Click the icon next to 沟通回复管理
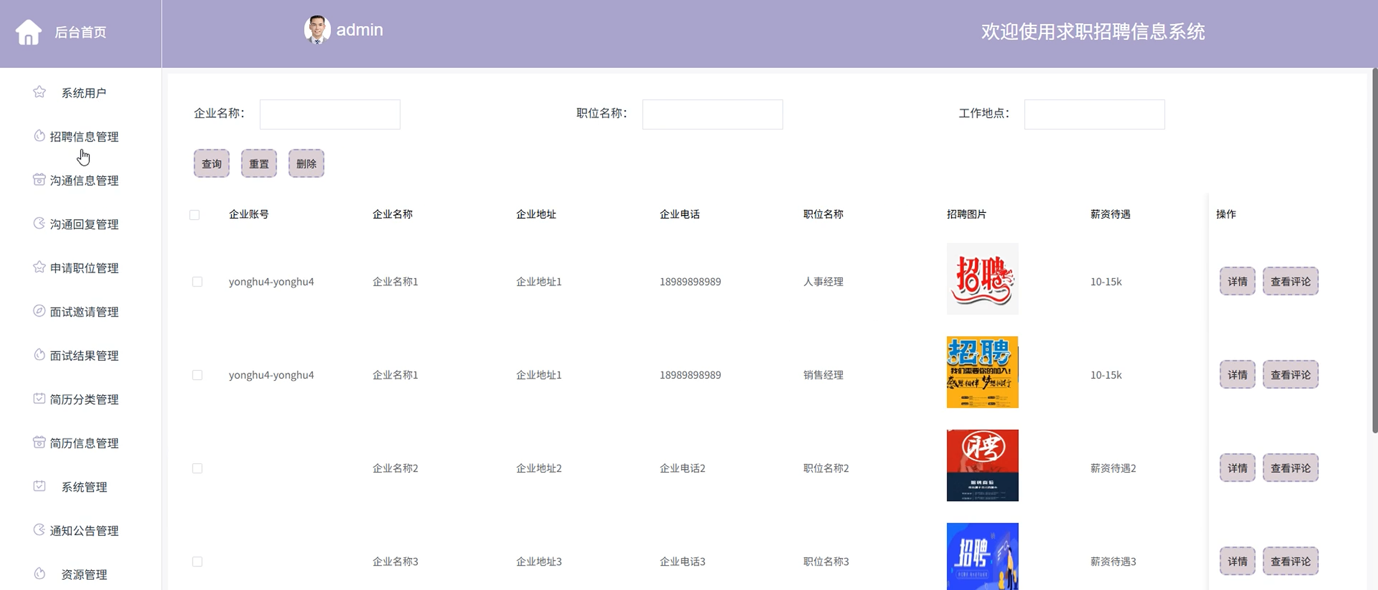Viewport: 1378px width, 590px height. [39, 223]
